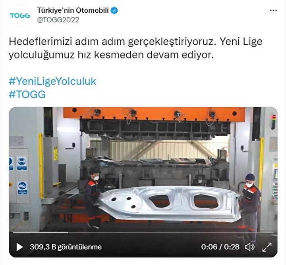Mute the video using the speaker icon
Viewport: 286px width, 265px height.
click(249, 247)
